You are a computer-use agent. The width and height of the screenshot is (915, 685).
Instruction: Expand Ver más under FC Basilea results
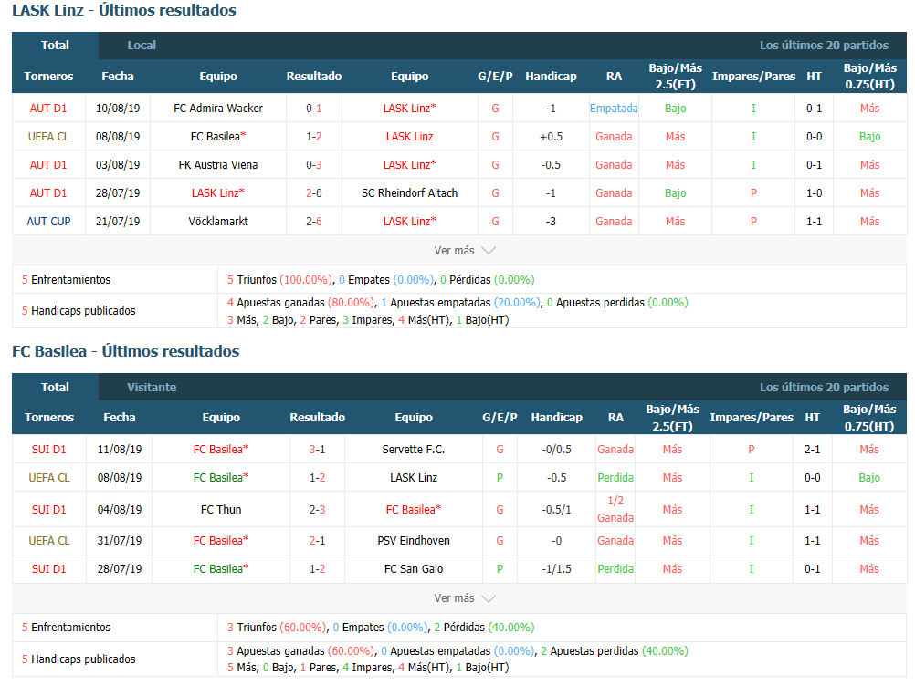[465, 598]
